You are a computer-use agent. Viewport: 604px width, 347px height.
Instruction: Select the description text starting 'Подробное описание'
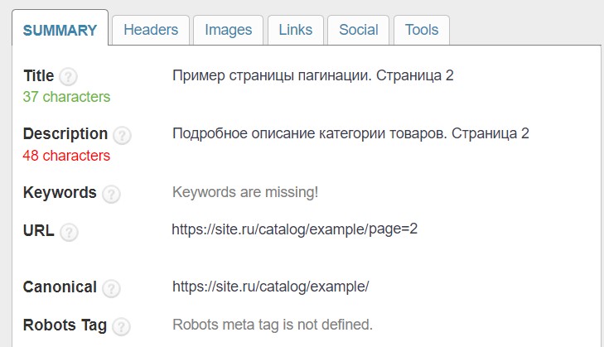pos(350,133)
